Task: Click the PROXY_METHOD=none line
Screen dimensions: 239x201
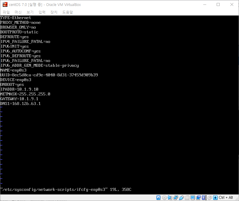Action: [x=21, y=23]
